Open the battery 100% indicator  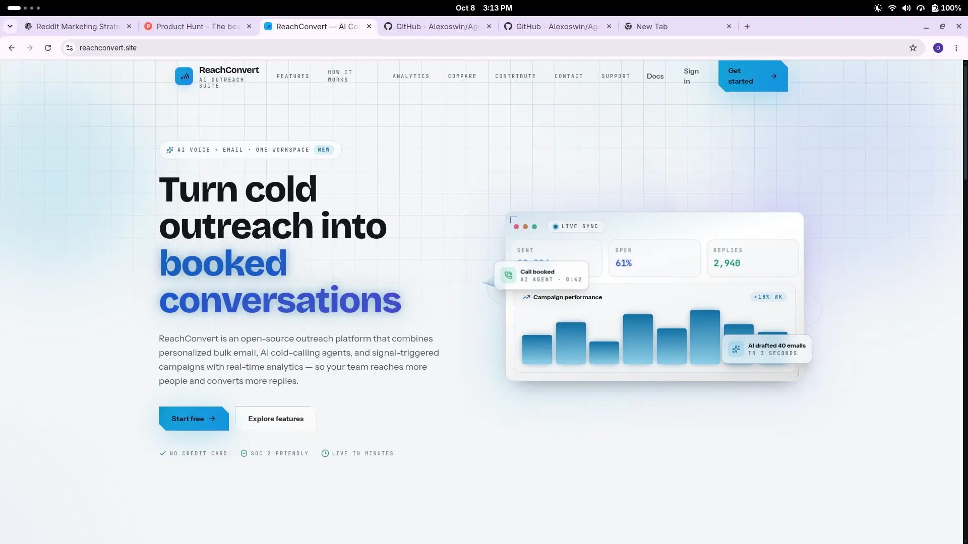(x=946, y=8)
